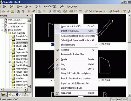Image resolution: width=131 pixels, height=101 pixels.
Task: Click the red X delete toolbar icon
Action: (x=29, y=11)
